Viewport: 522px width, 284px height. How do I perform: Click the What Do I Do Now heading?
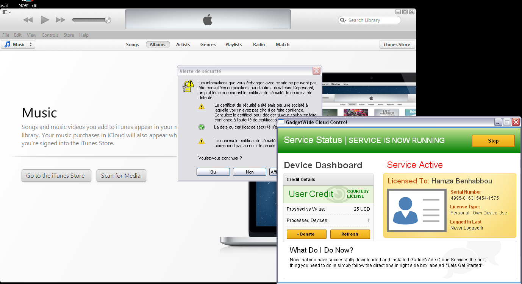point(322,250)
